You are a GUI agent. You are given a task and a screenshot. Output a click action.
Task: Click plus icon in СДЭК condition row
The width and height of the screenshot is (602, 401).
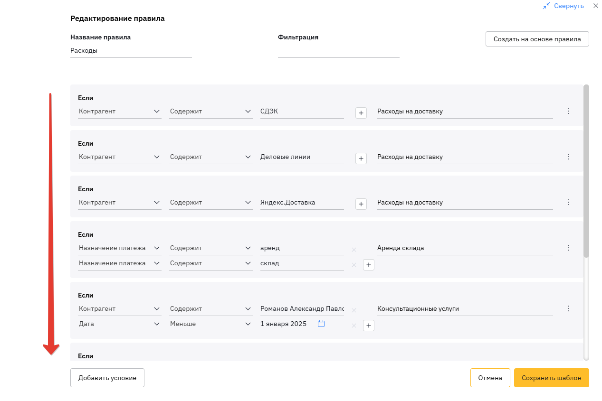pyautogui.click(x=361, y=113)
